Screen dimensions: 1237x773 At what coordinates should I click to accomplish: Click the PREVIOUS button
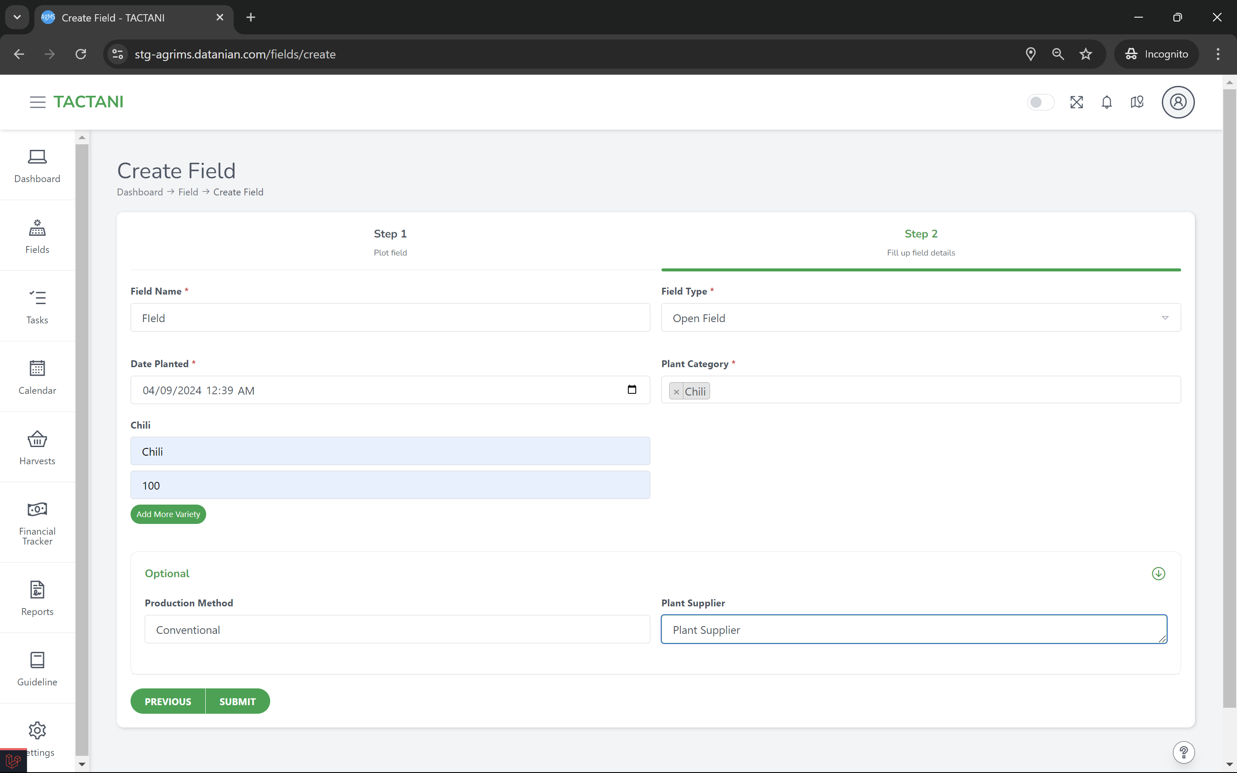tap(168, 701)
